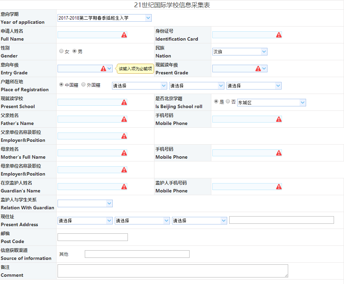Click warning icon in Guardian's Name field
The height and width of the screenshot is (284, 344).
[124, 187]
